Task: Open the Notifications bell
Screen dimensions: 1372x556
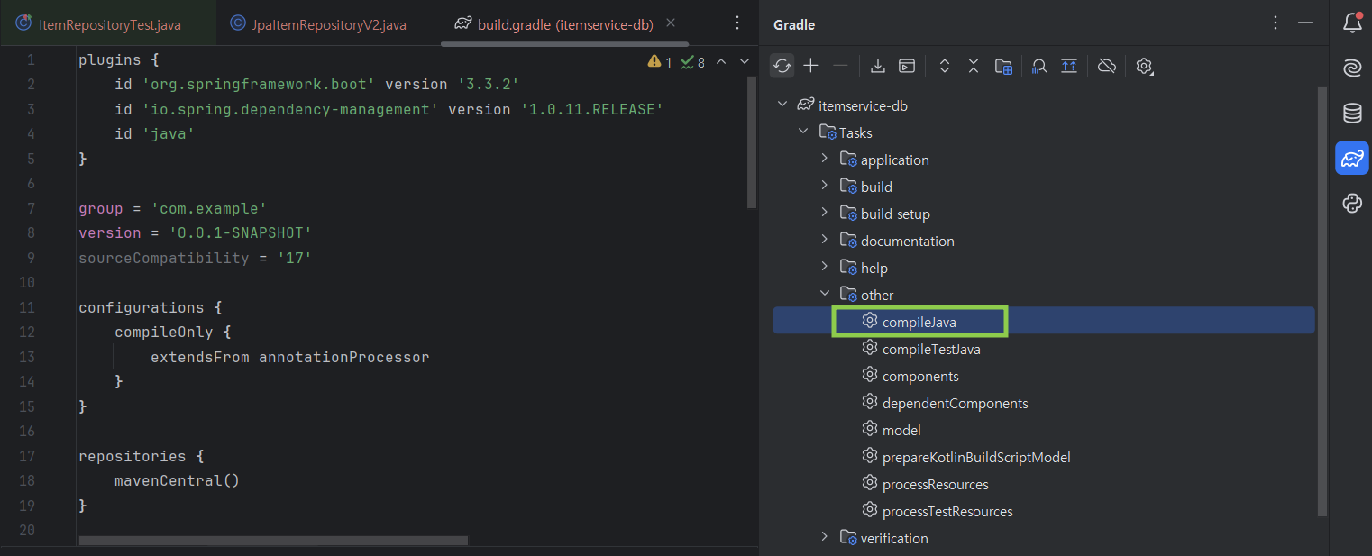Action: [1352, 23]
